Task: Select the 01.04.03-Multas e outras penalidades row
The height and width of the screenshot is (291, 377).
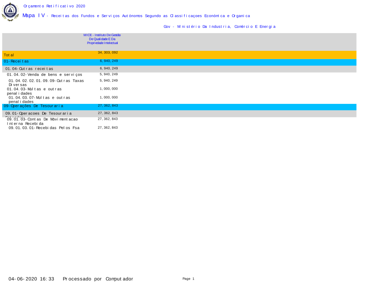Action: 34,91
